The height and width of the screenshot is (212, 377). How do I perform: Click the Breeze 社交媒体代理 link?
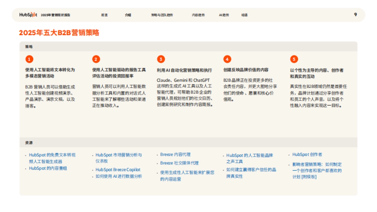coord(179,163)
